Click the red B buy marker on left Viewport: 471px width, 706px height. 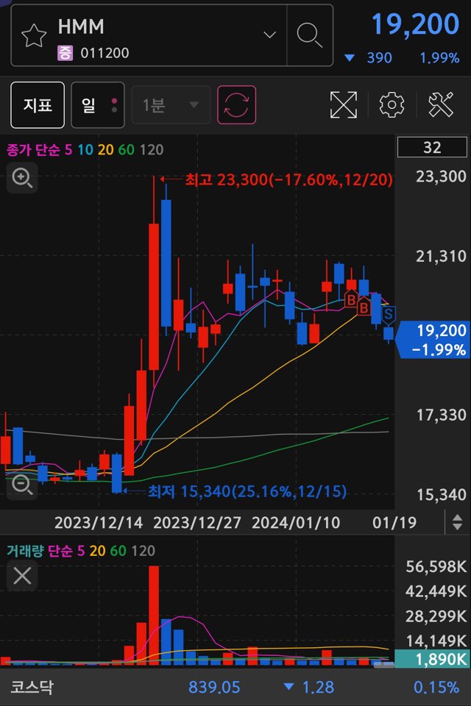(x=352, y=299)
